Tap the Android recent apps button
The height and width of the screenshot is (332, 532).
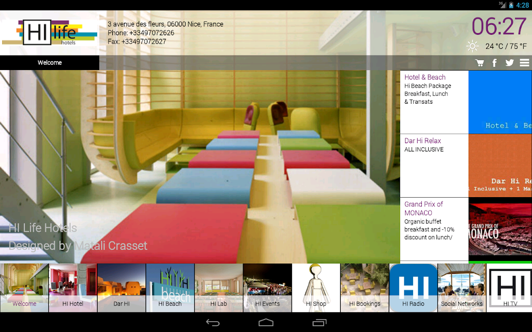click(319, 323)
